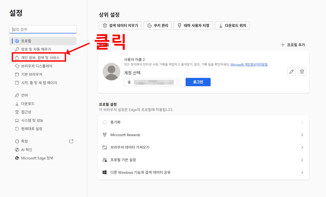Click the 테마 사용자 지정 button
Viewport: 326px width, 197px height.
click(x=193, y=26)
